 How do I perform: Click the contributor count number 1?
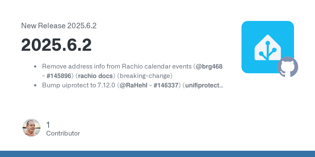48,125
